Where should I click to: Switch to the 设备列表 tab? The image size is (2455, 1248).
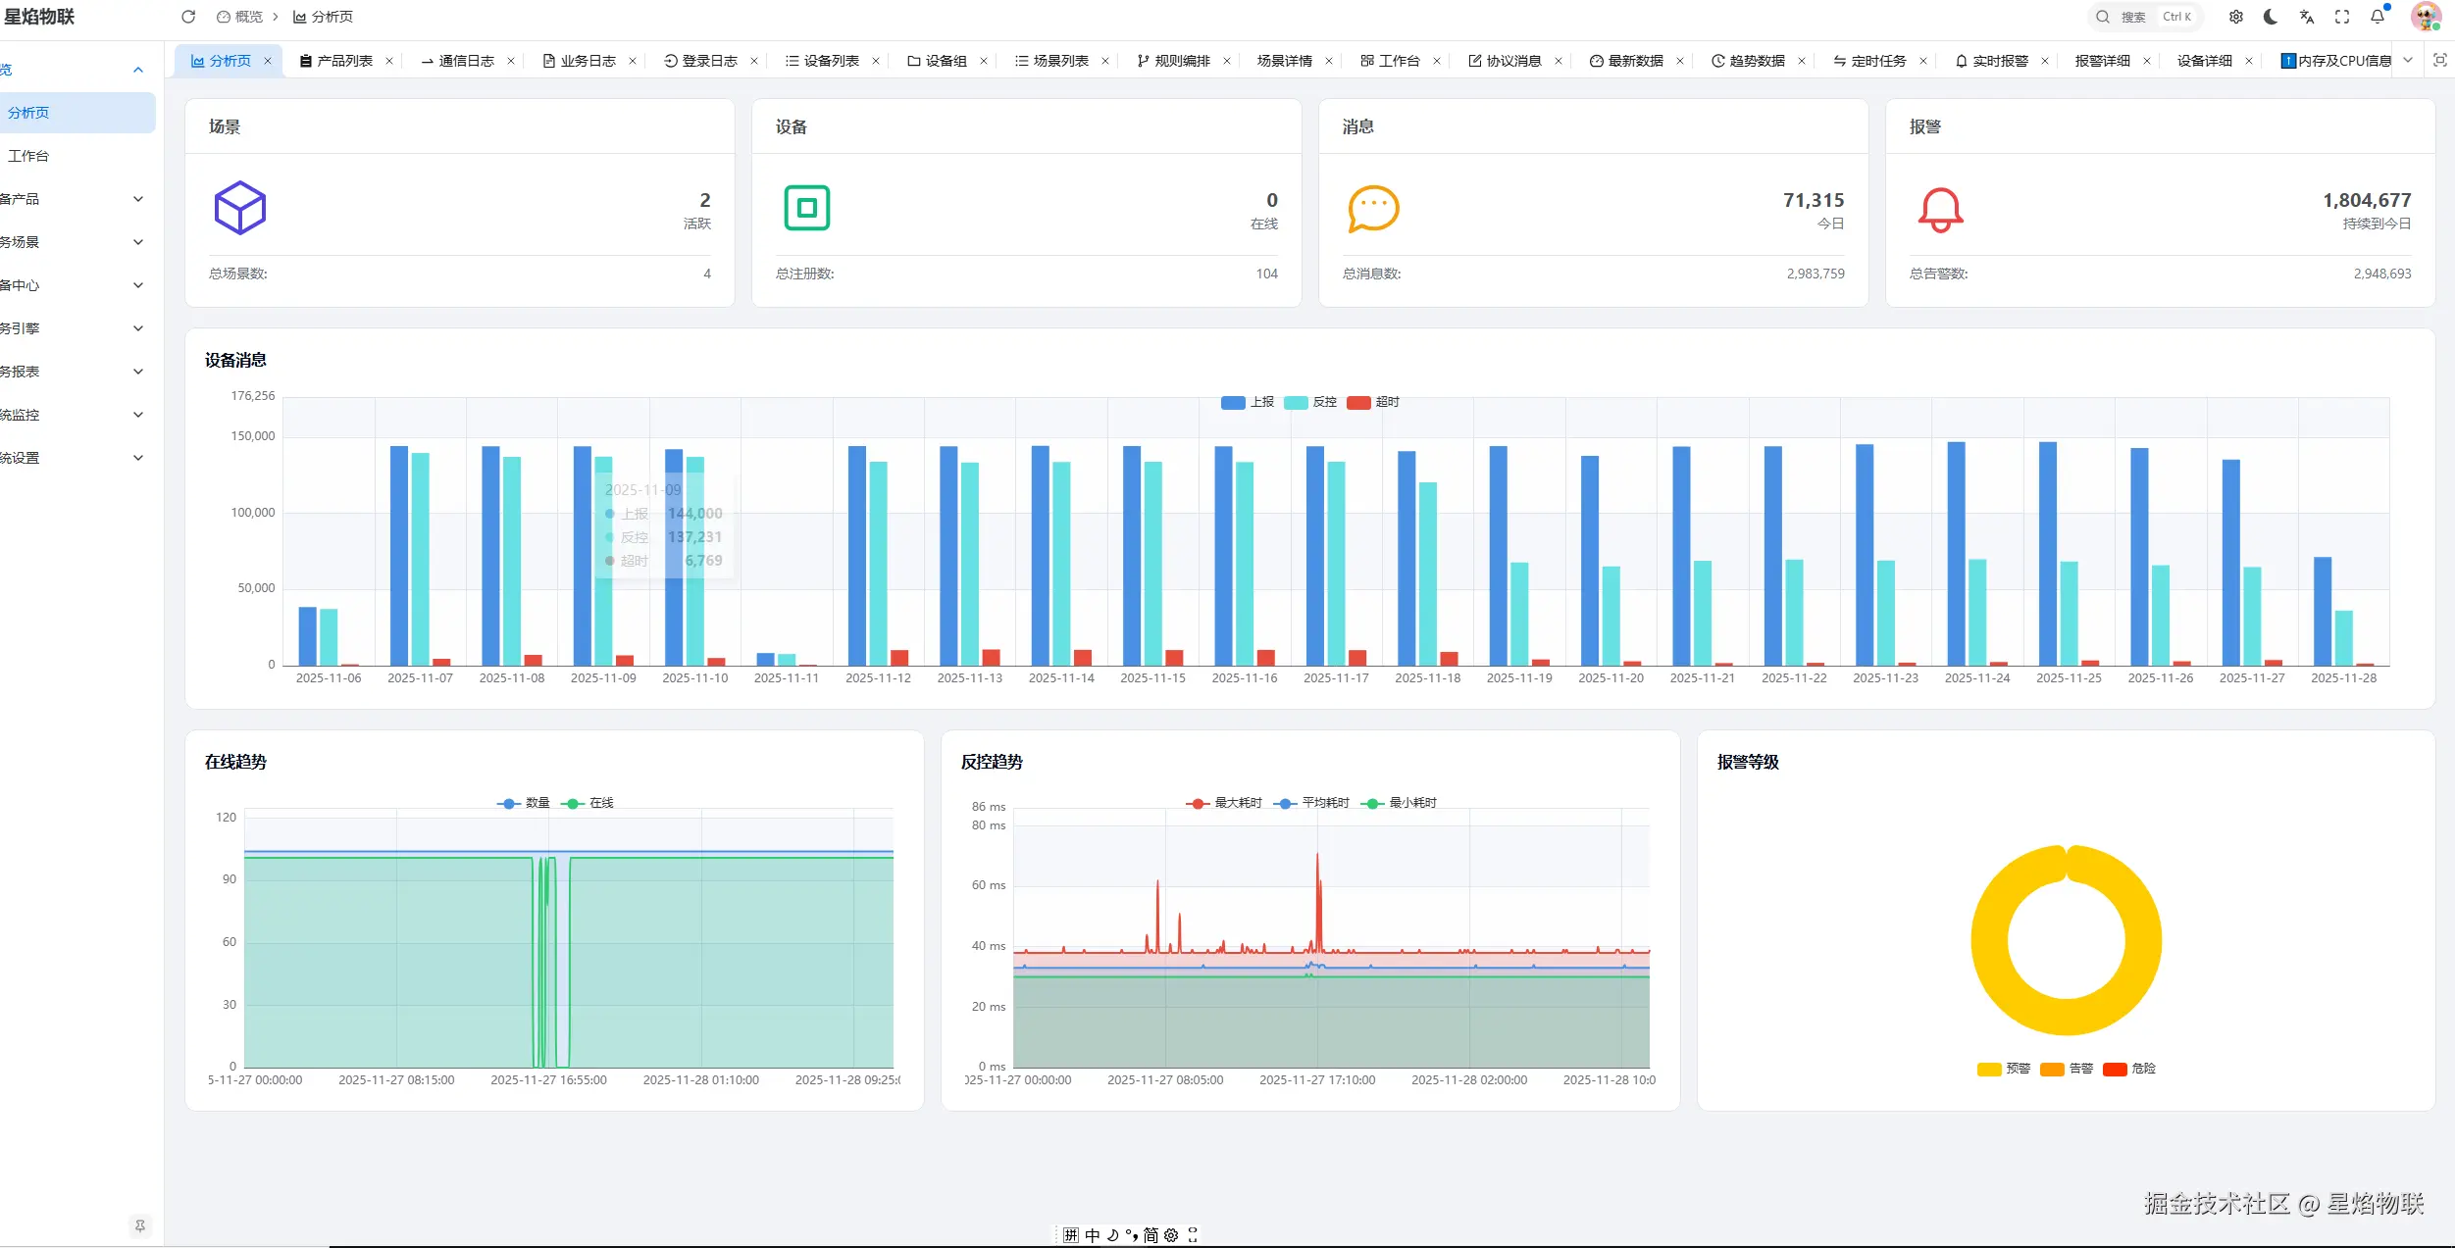[830, 61]
